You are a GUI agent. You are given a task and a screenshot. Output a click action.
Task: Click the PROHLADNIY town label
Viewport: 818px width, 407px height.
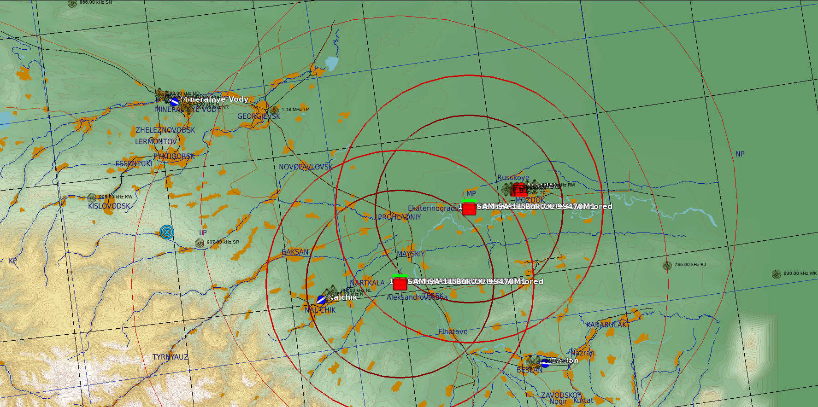coord(399,217)
